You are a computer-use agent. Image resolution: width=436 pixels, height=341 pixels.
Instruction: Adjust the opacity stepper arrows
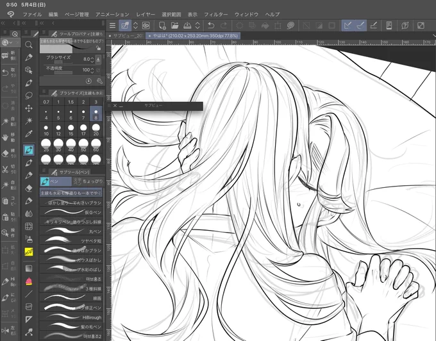[x=92, y=71]
